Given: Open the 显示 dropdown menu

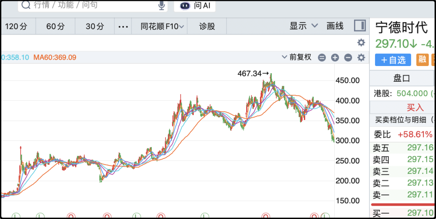Looking at the screenshot, I should coord(303,26).
